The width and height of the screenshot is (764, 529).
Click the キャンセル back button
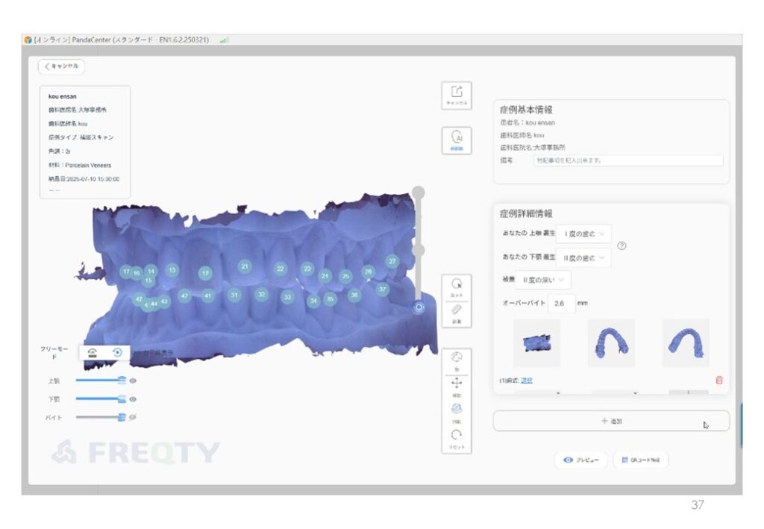click(x=62, y=66)
